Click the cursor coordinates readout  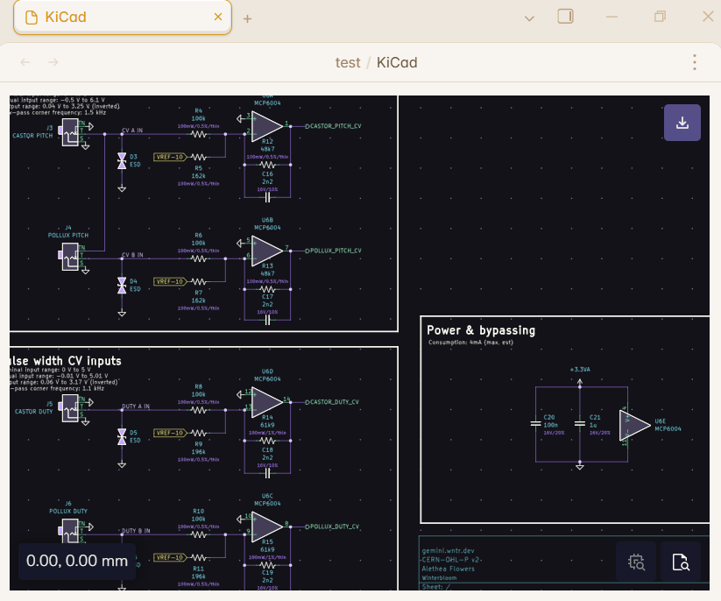pyautogui.click(x=77, y=561)
